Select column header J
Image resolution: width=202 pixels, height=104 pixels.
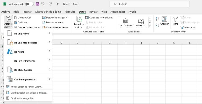click(x=158, y=43)
